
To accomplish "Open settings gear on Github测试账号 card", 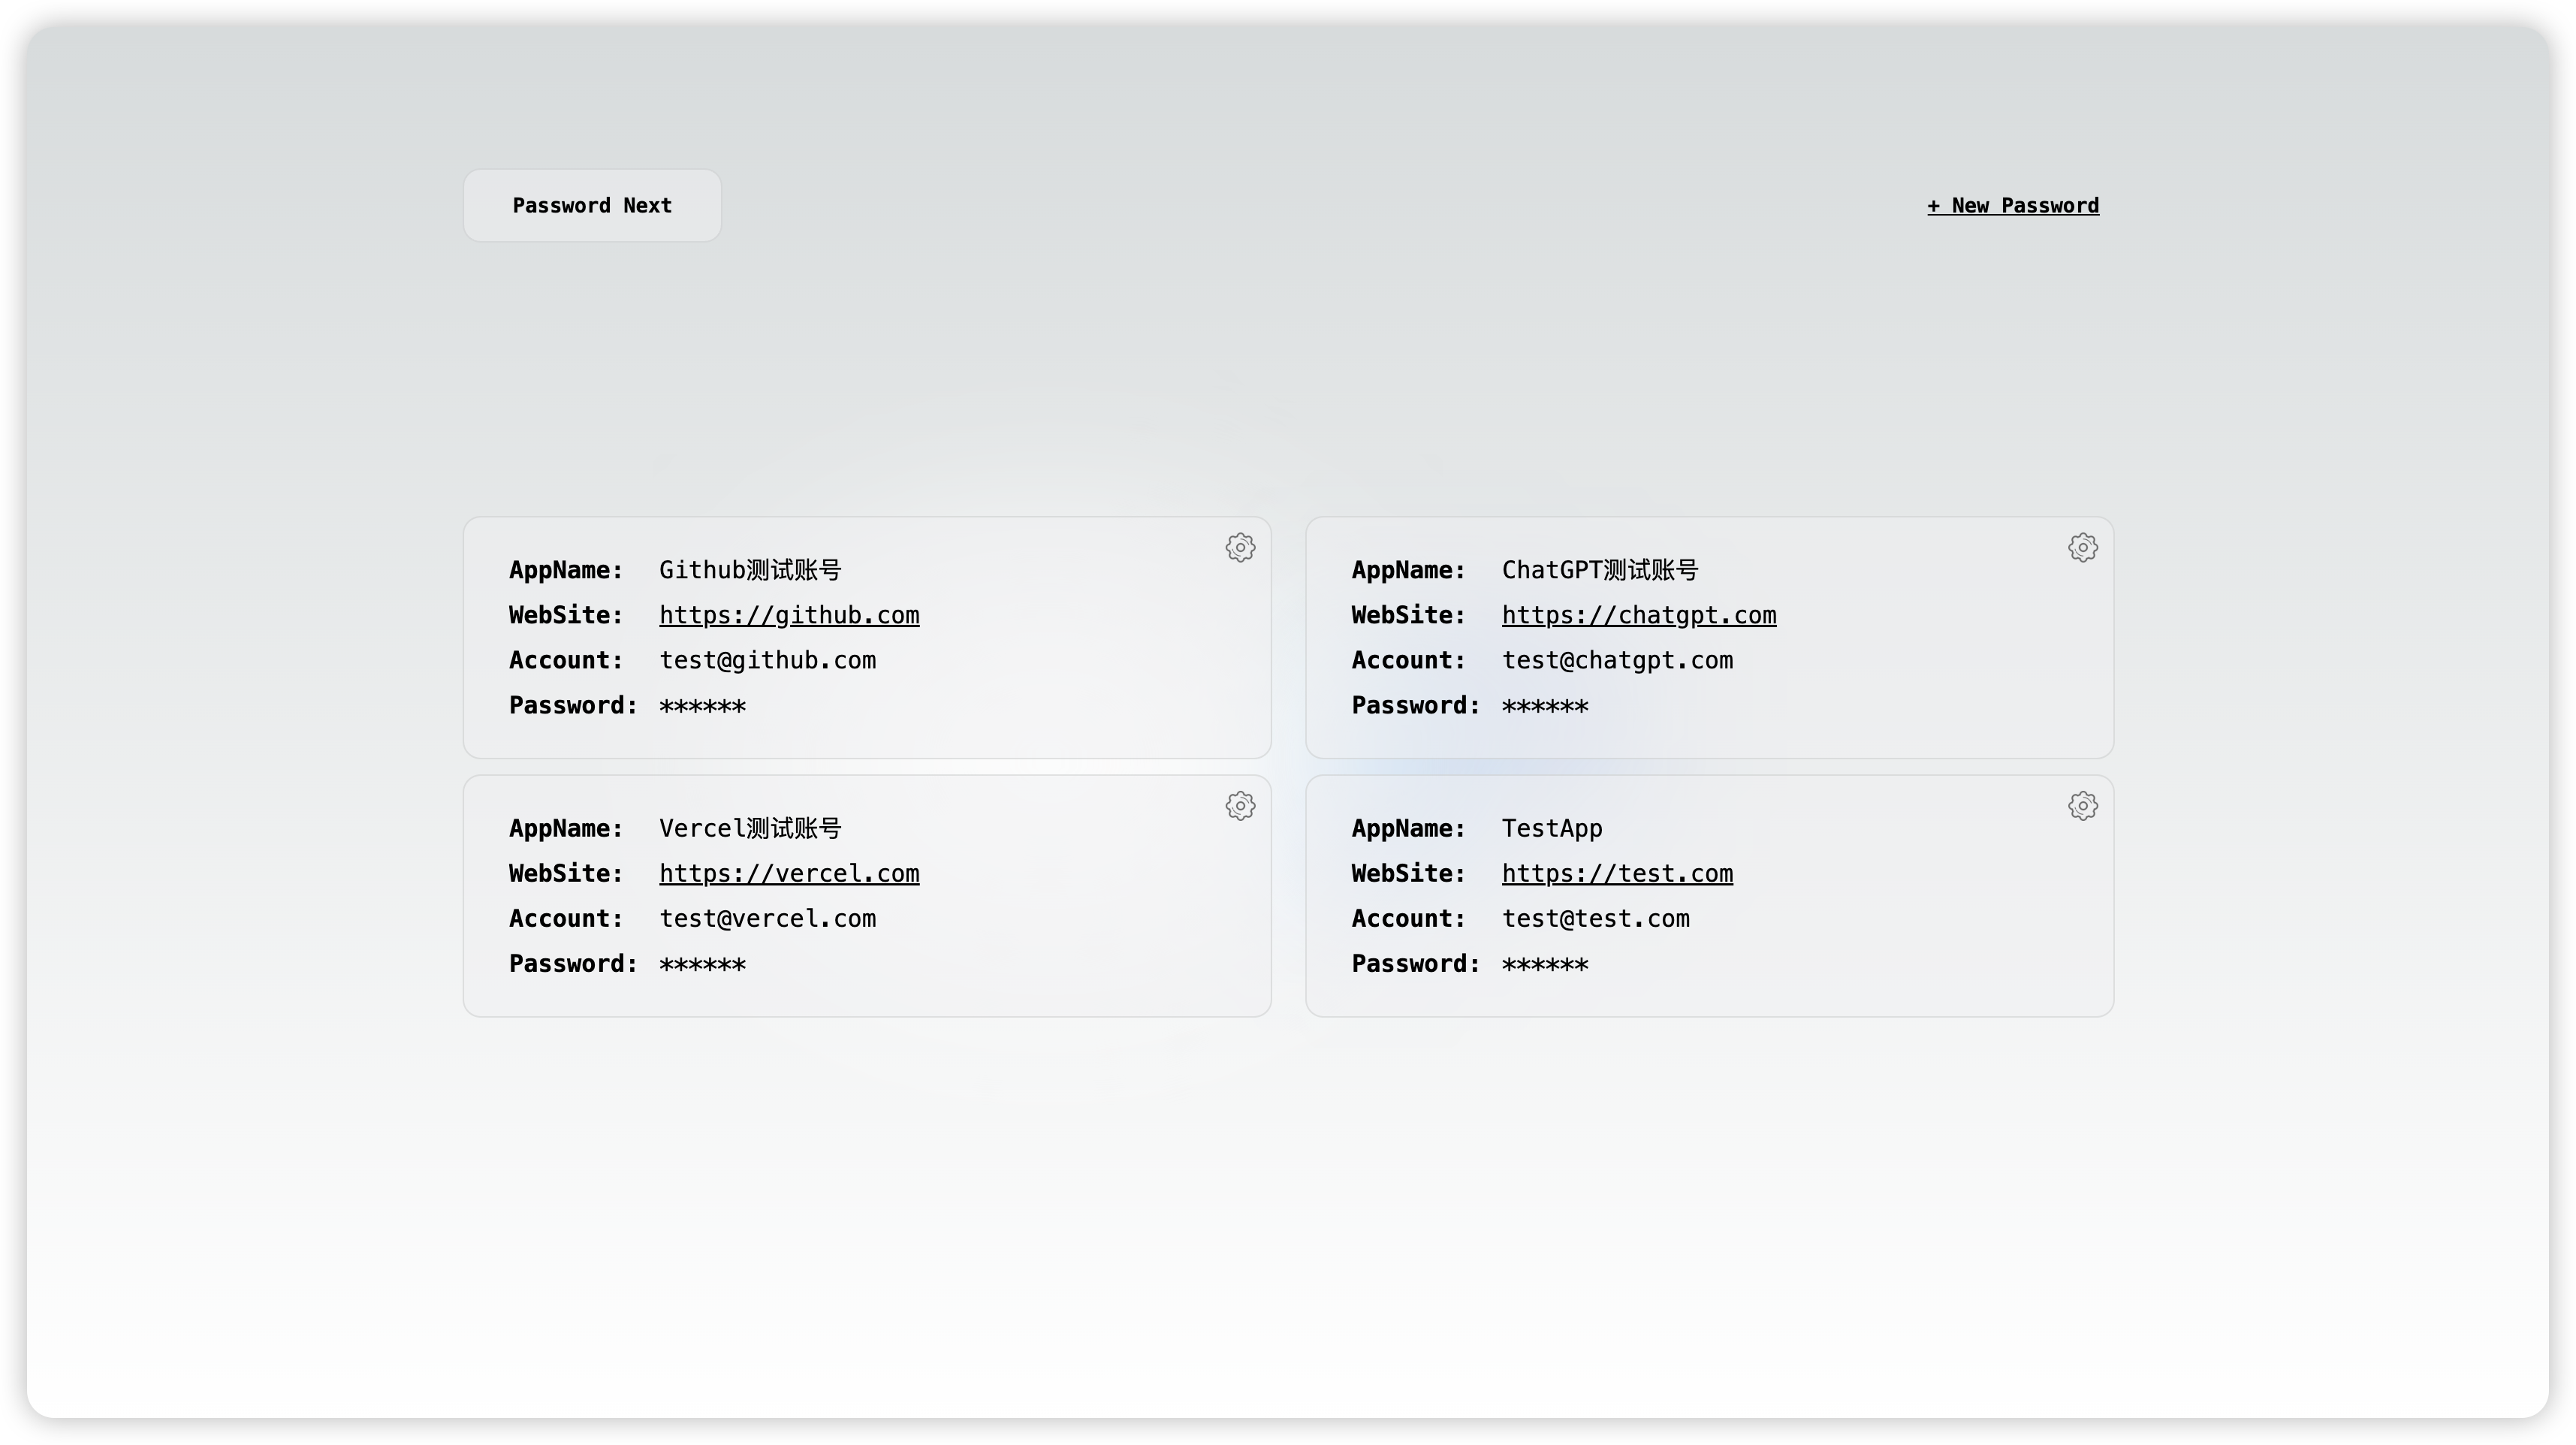I will point(1240,547).
